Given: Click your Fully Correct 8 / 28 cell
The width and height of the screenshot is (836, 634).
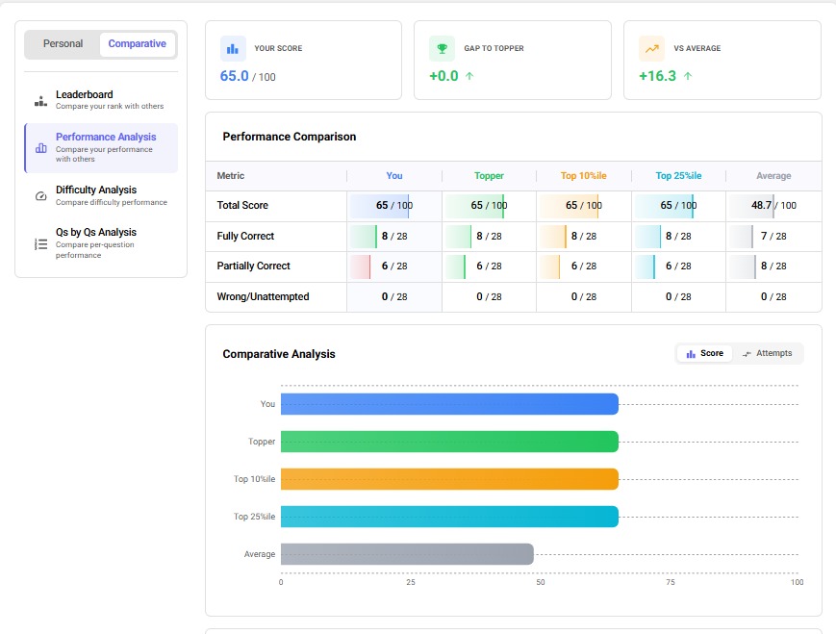Looking at the screenshot, I should [394, 237].
